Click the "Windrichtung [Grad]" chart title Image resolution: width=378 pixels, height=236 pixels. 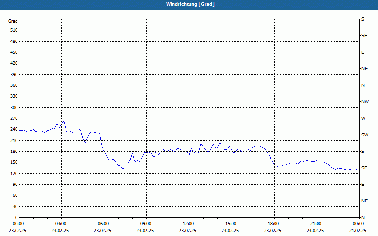pos(190,4)
